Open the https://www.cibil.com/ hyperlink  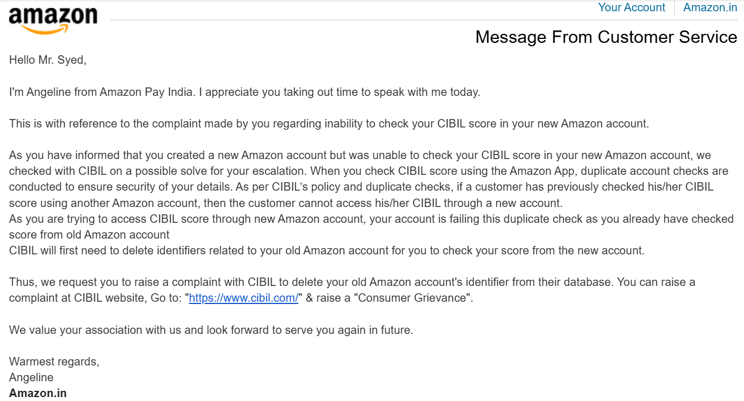click(243, 298)
